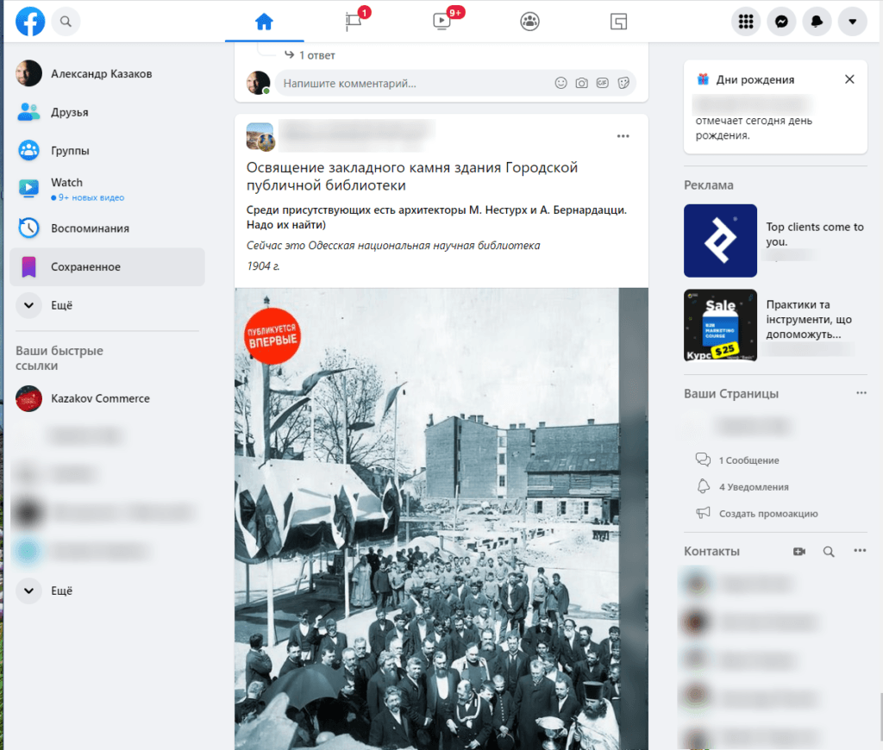883x750 pixels.
Task: Open Александр Казаков profile
Action: tap(108, 74)
